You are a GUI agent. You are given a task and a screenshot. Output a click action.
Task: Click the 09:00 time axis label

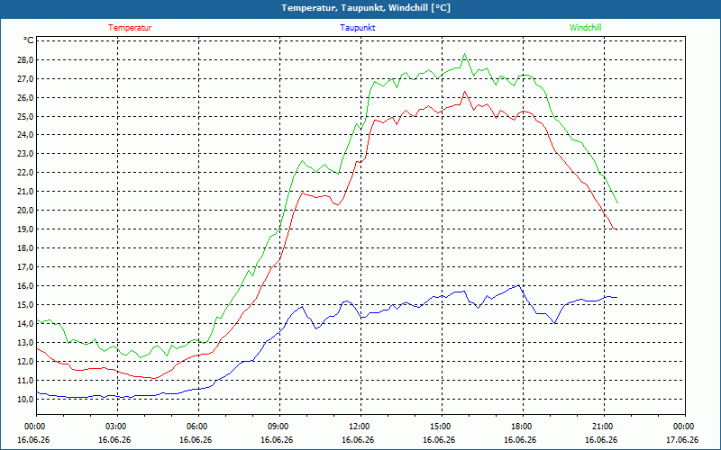point(279,427)
